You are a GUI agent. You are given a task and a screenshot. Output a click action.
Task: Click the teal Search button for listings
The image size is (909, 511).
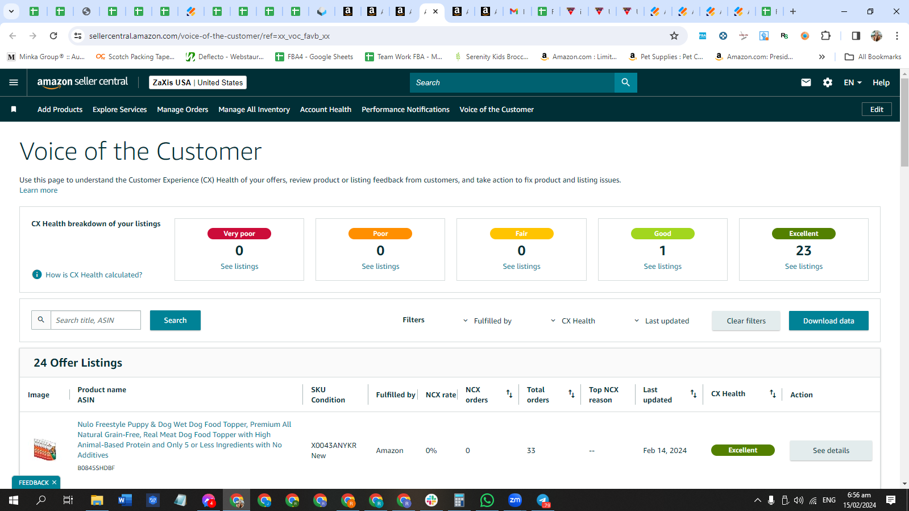tap(175, 320)
